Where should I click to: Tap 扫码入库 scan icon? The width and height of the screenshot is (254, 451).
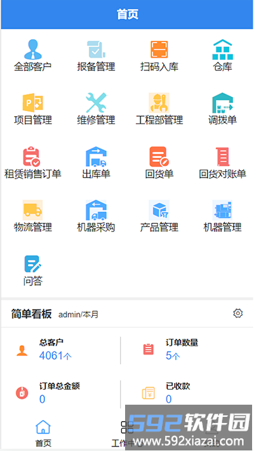point(159,49)
